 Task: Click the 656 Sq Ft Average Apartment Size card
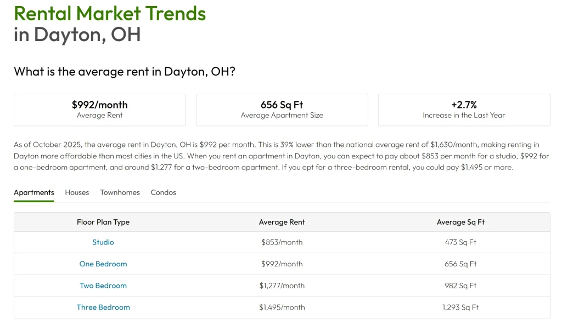(282, 110)
